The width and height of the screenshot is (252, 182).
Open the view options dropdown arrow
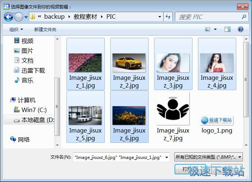pyautogui.click(x=215, y=29)
